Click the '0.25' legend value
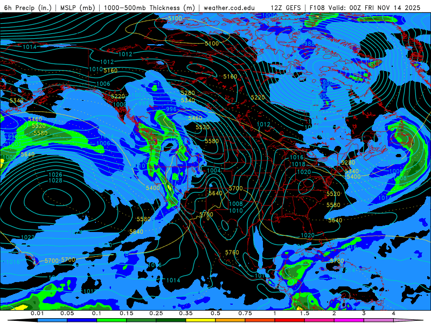Image resolution: width=431 pixels, height=323 pixels. click(156, 313)
